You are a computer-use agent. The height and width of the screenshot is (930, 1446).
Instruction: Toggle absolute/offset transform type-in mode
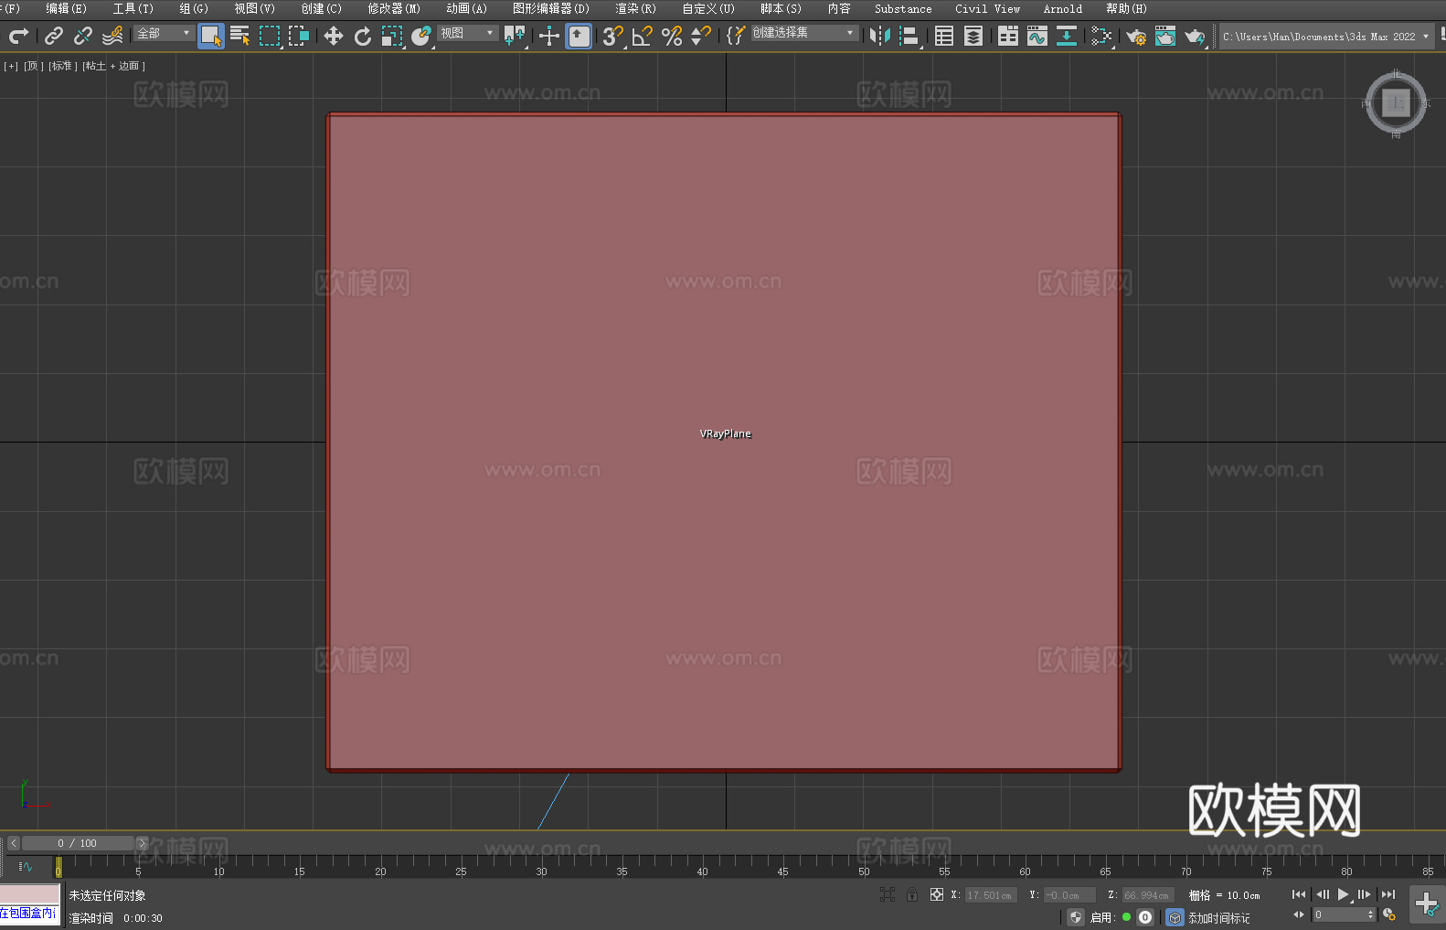[937, 894]
